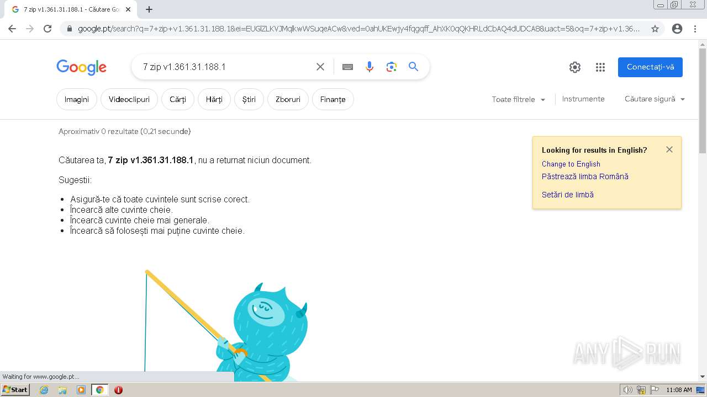Filter results by Finanțe
The image size is (707, 397).
point(333,99)
